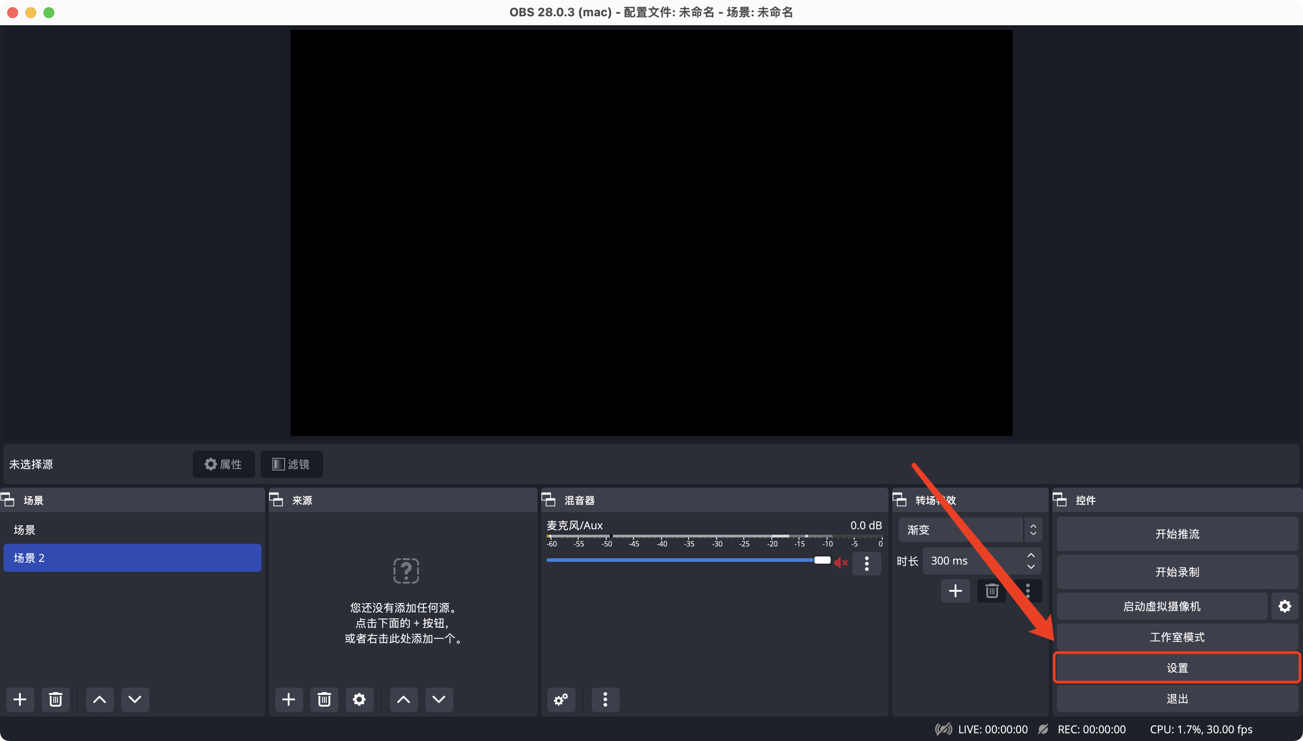This screenshot has height=741, width=1303.
Task: Increase transition duration with up stepper
Action: (1031, 555)
